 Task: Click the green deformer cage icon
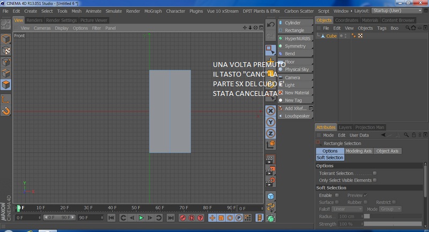tap(271, 219)
